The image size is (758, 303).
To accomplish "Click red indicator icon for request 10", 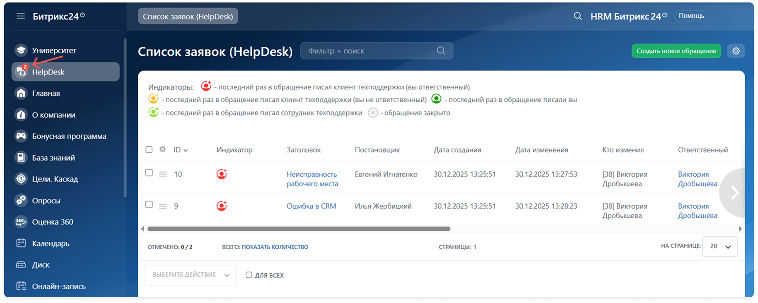I will point(222,174).
